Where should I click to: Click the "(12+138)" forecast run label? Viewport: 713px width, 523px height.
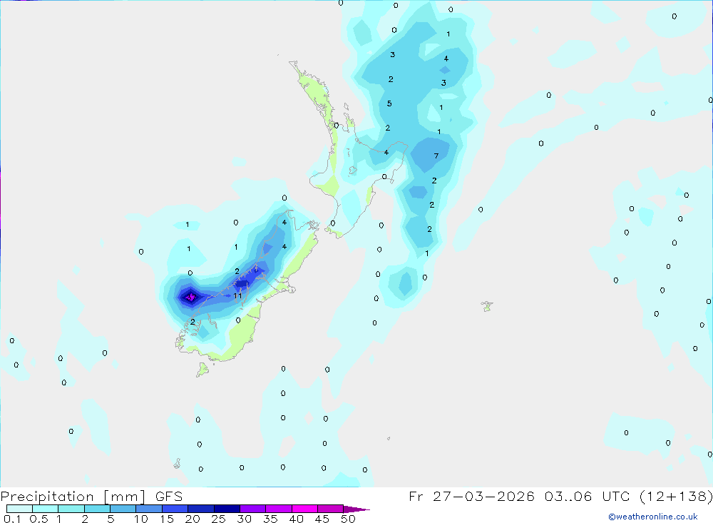[x=676, y=496]
